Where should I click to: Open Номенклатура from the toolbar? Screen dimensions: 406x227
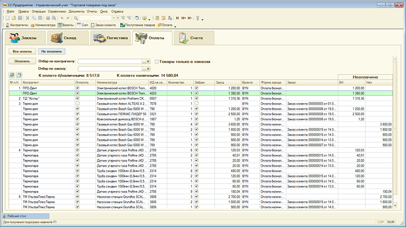coord(44,25)
